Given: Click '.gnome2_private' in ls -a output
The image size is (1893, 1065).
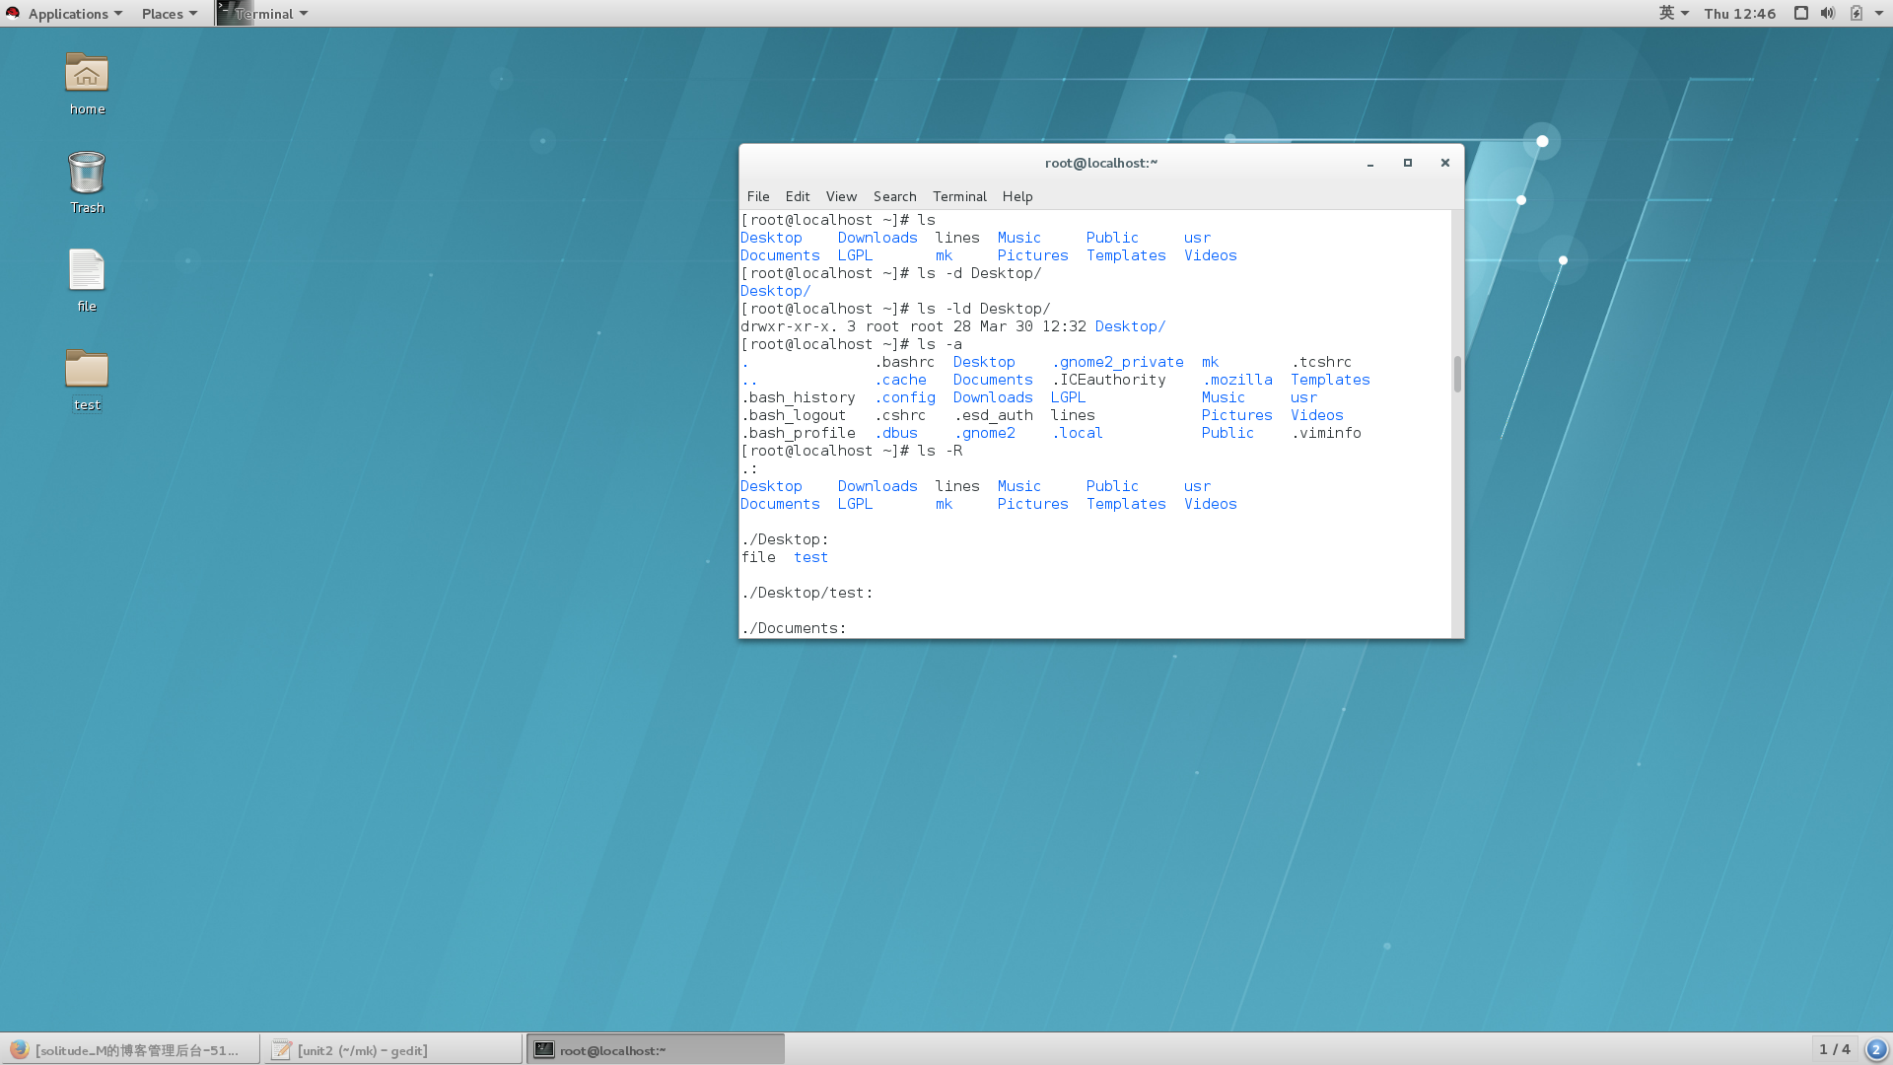Looking at the screenshot, I should [1117, 362].
